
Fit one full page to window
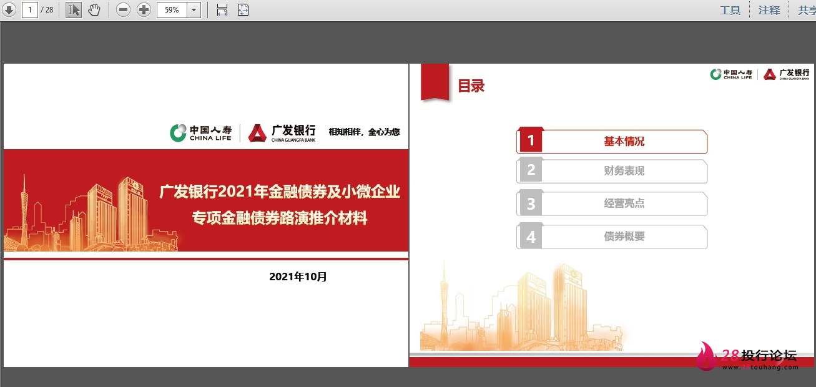243,10
